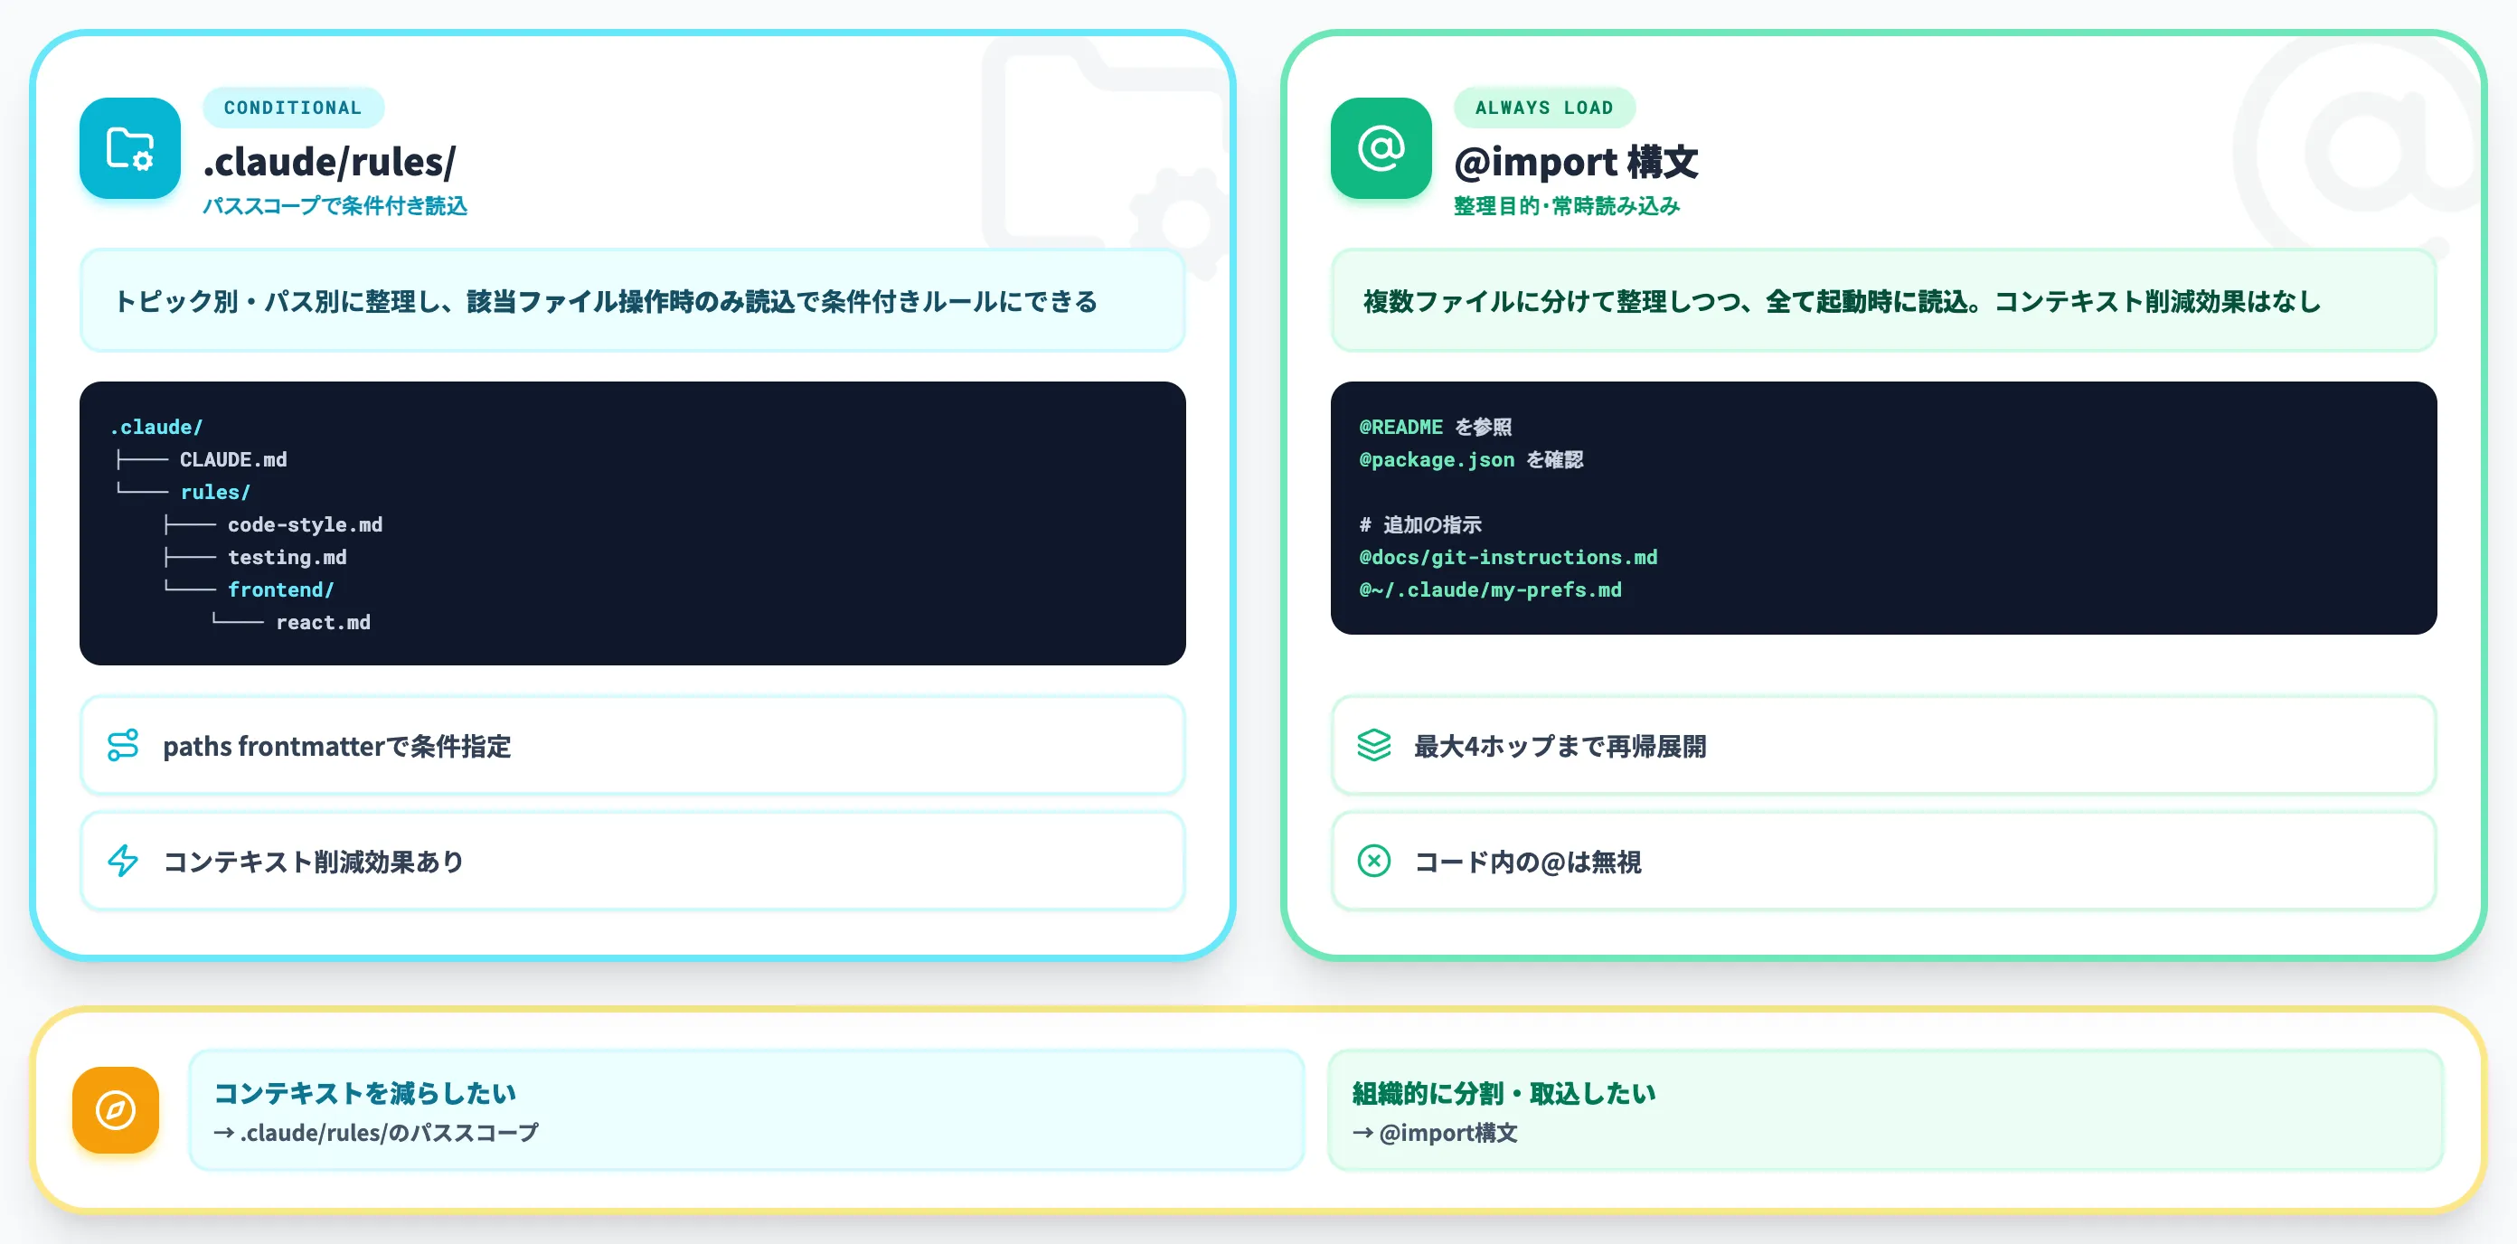
Task: Click the stacked layers icon
Action: [1374, 746]
